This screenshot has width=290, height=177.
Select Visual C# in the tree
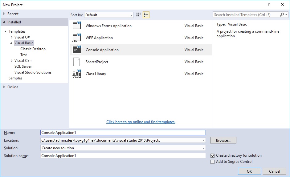tap(22, 37)
